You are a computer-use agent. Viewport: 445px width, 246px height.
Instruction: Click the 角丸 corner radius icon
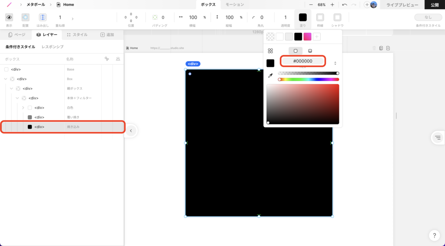click(x=253, y=17)
